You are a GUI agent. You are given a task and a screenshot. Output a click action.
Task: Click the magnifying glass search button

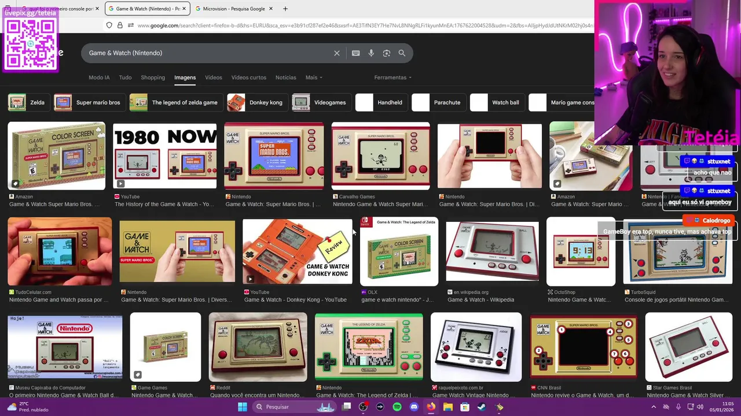tap(402, 53)
